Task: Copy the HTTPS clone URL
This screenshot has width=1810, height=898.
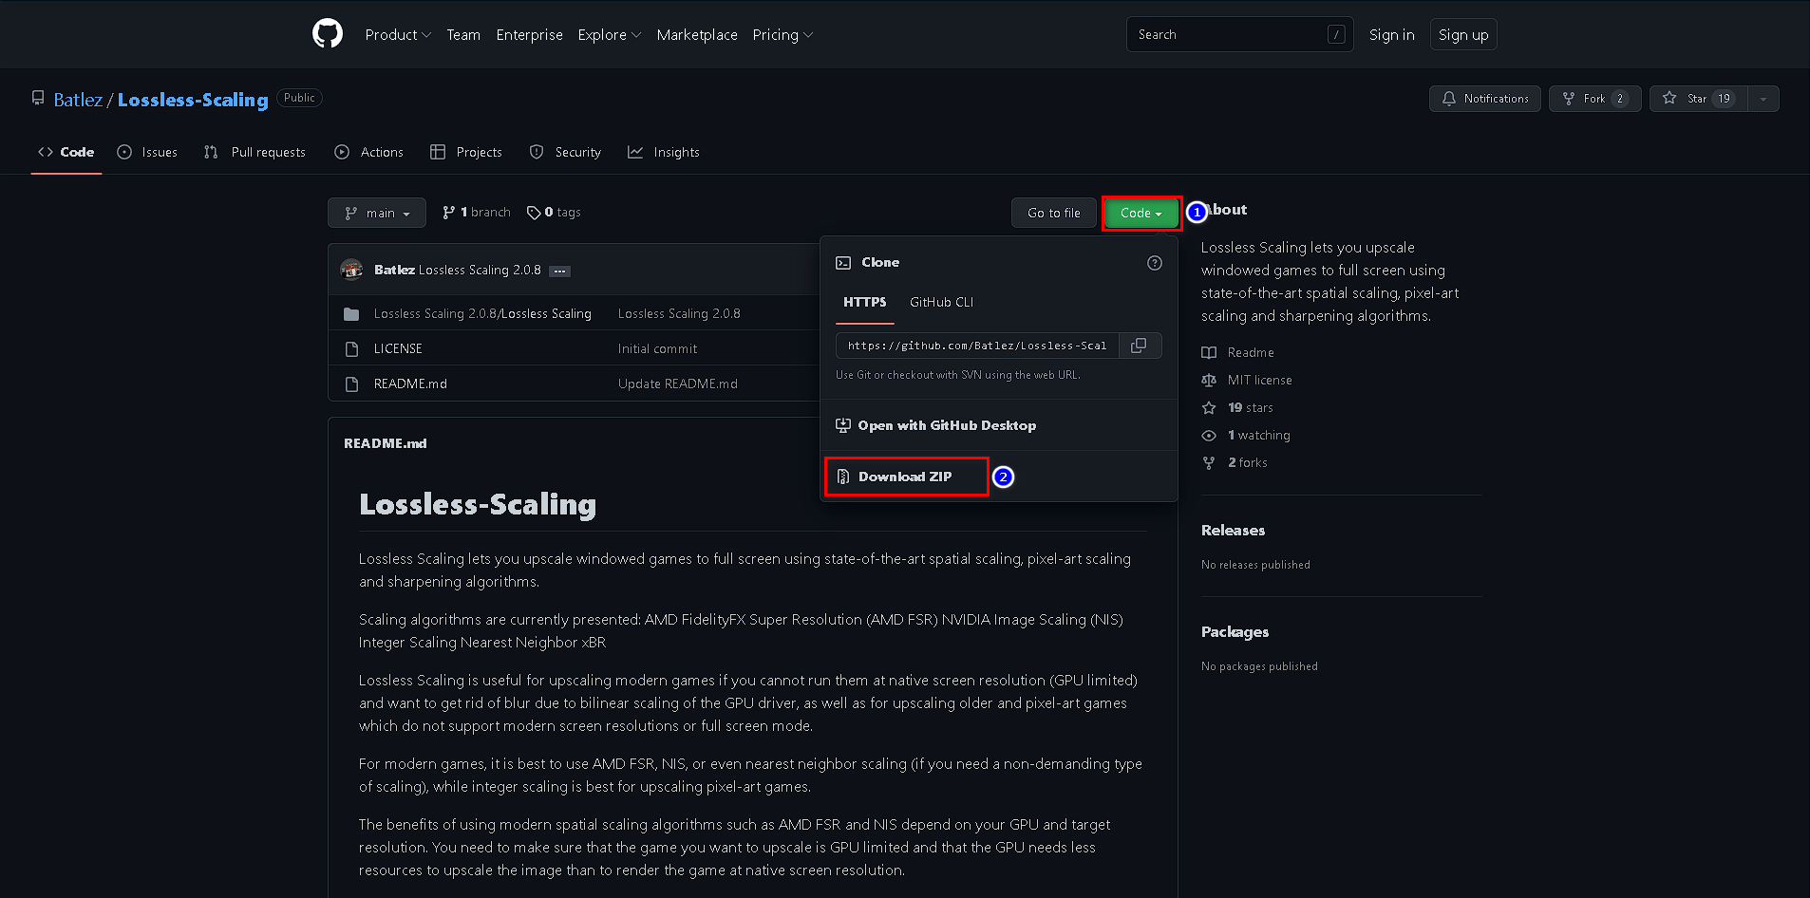Action: tap(1140, 346)
